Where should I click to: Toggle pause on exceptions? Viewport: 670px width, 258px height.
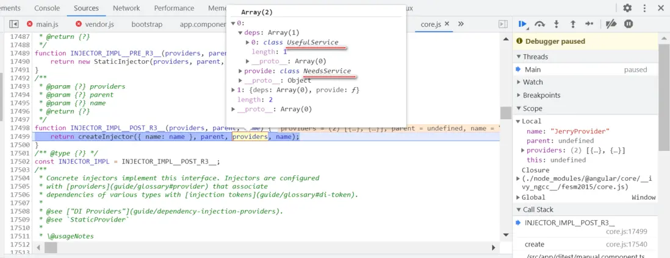point(629,24)
